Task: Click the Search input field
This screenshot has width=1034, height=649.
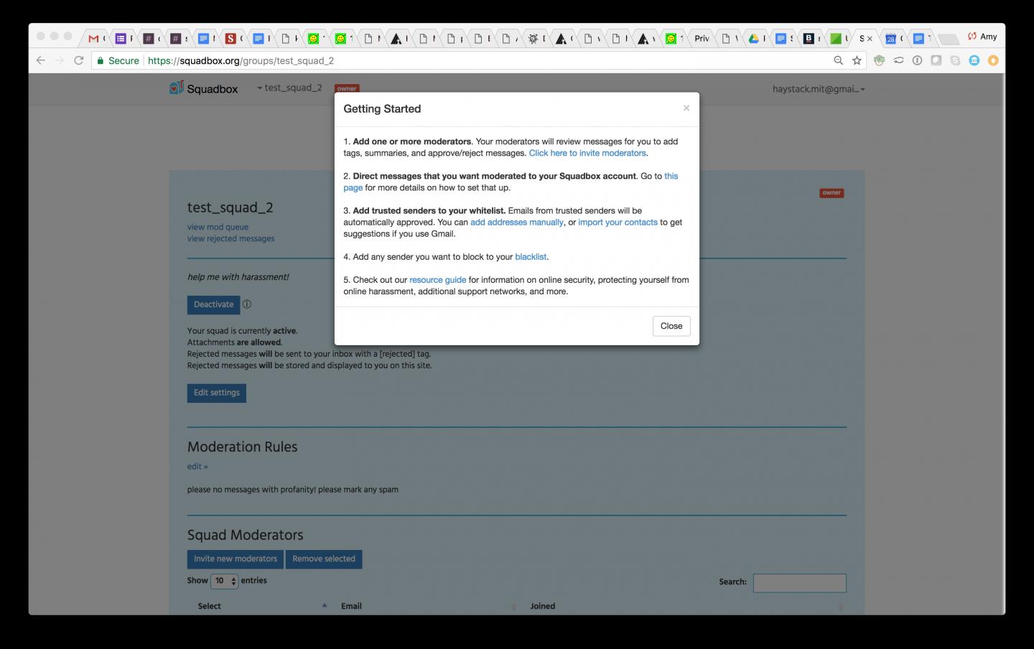Action: 799,582
